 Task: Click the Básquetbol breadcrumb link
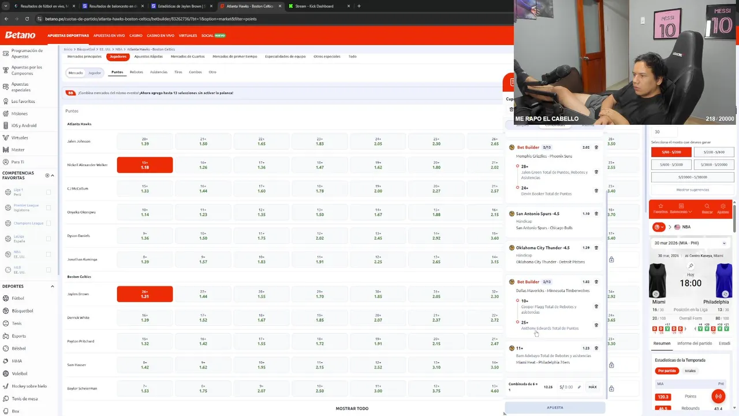point(86,49)
